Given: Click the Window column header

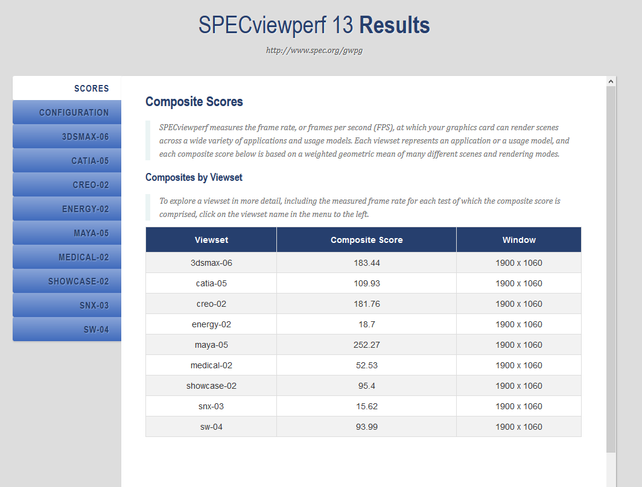Looking at the screenshot, I should pos(519,240).
